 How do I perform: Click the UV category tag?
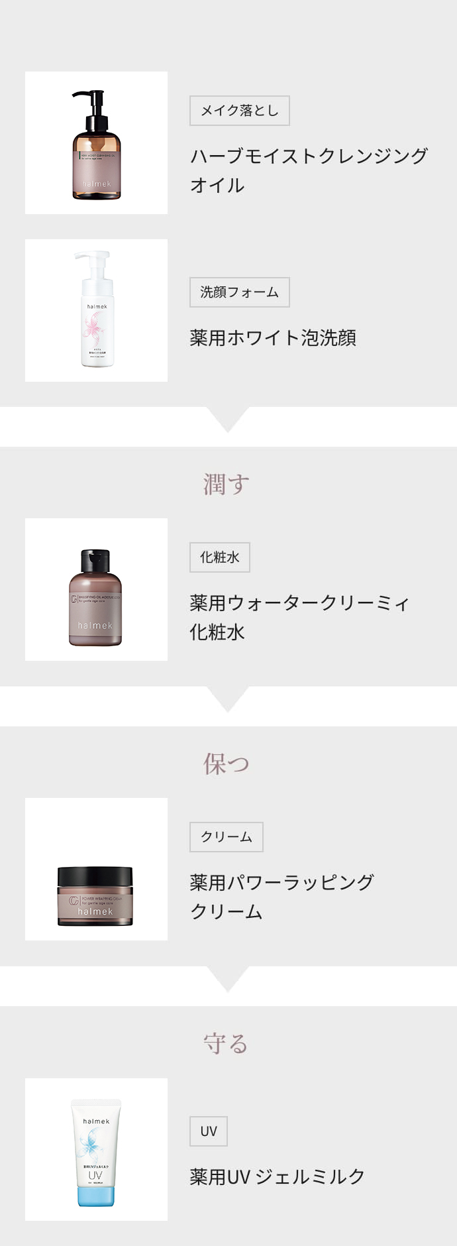209,1131
